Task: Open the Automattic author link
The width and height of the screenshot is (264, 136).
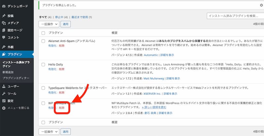Action: point(151,55)
